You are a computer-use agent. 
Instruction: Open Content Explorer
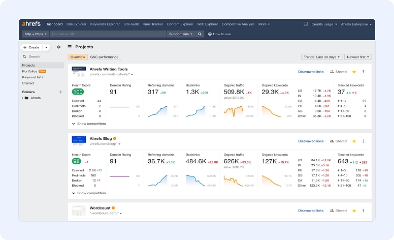pos(180,24)
